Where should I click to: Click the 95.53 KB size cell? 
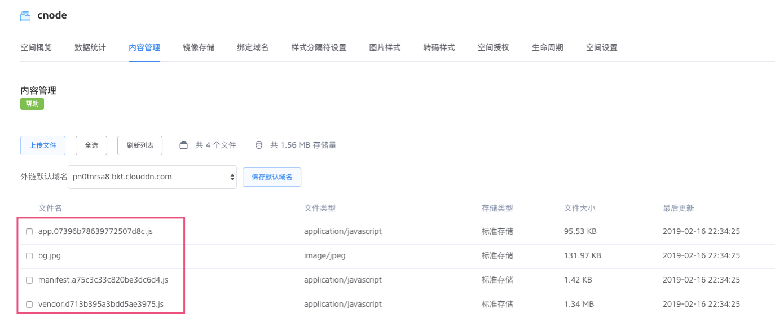click(580, 231)
